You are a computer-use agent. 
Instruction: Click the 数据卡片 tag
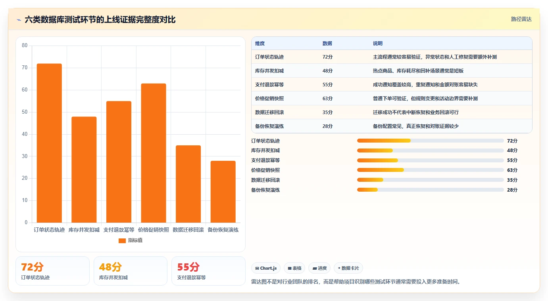348,268
